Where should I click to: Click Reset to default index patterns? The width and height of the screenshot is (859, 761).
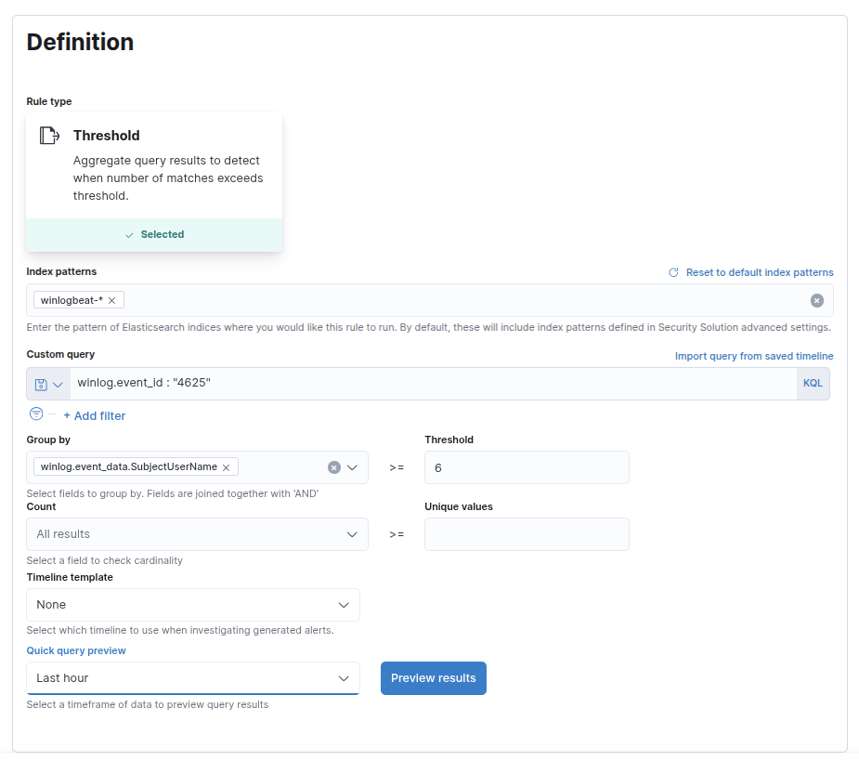(759, 272)
